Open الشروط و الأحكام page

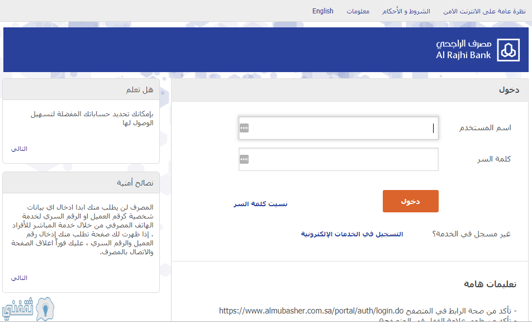click(406, 11)
